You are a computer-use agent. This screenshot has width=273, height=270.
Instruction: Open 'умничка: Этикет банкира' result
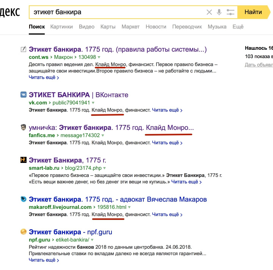[x=111, y=128]
